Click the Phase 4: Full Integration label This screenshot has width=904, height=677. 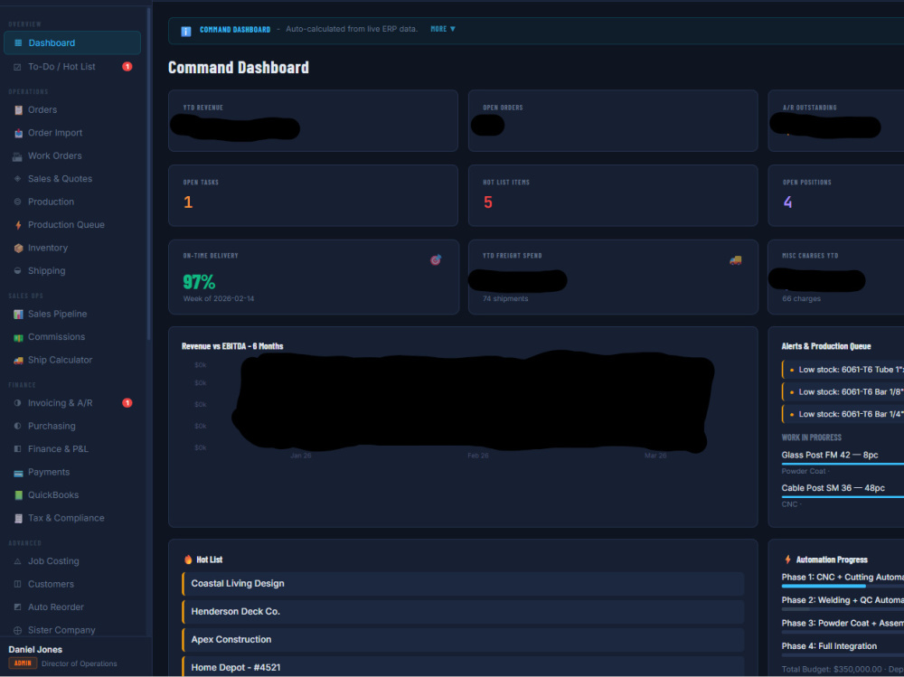pyautogui.click(x=829, y=646)
